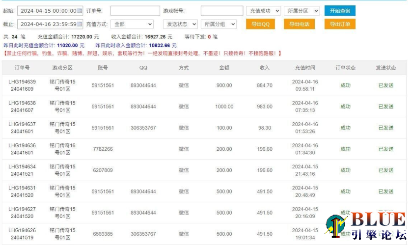Expand the 充值方式 dropdown showing 全部

pyautogui.click(x=133, y=24)
